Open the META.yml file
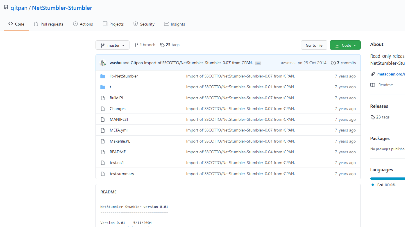Viewport: 405px width, 227px height. coord(118,130)
